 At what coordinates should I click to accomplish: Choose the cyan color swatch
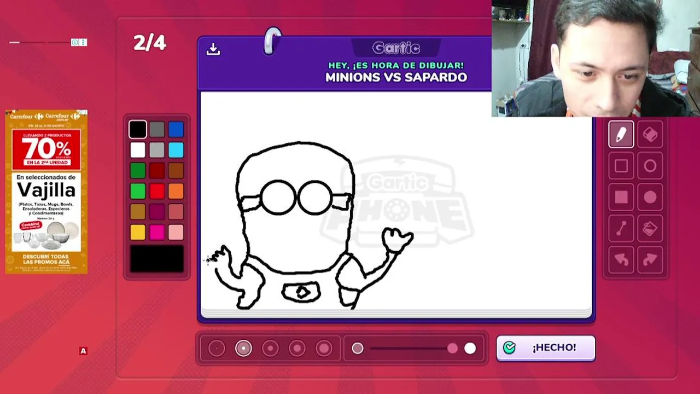(x=176, y=150)
